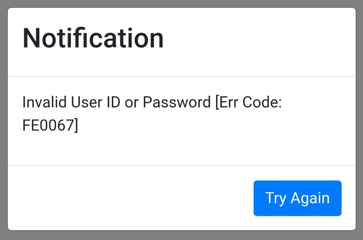Click the word Password in the message
363x240 pixels.
(x=177, y=102)
